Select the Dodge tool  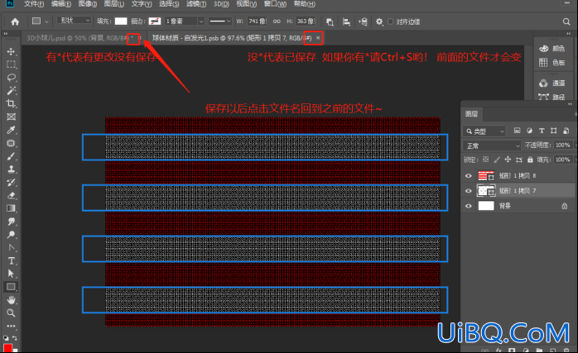11,235
